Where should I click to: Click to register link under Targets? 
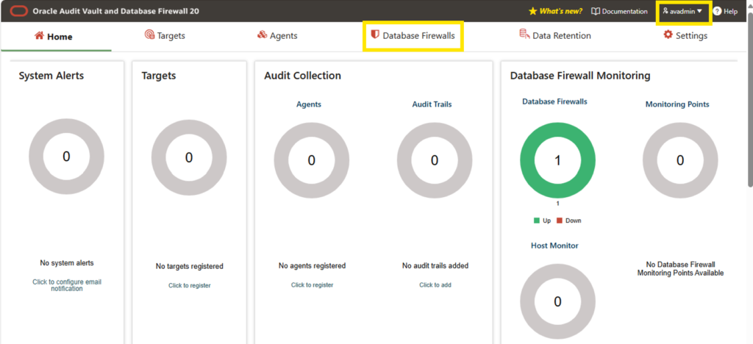(189, 285)
